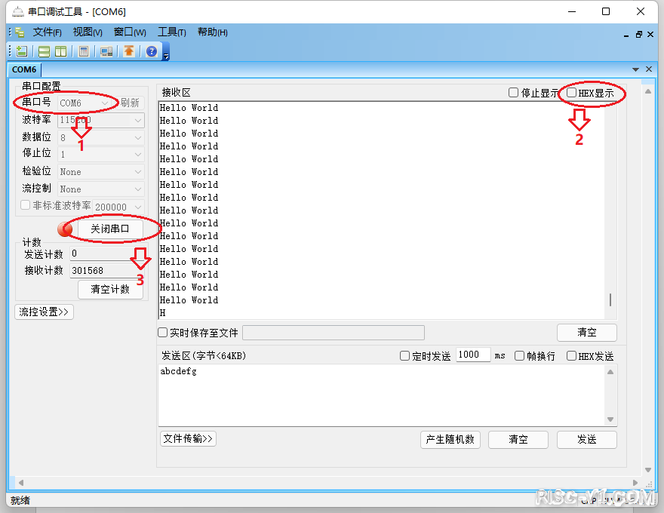Click the red port status indicator light
664x513 pixels.
pyautogui.click(x=65, y=229)
